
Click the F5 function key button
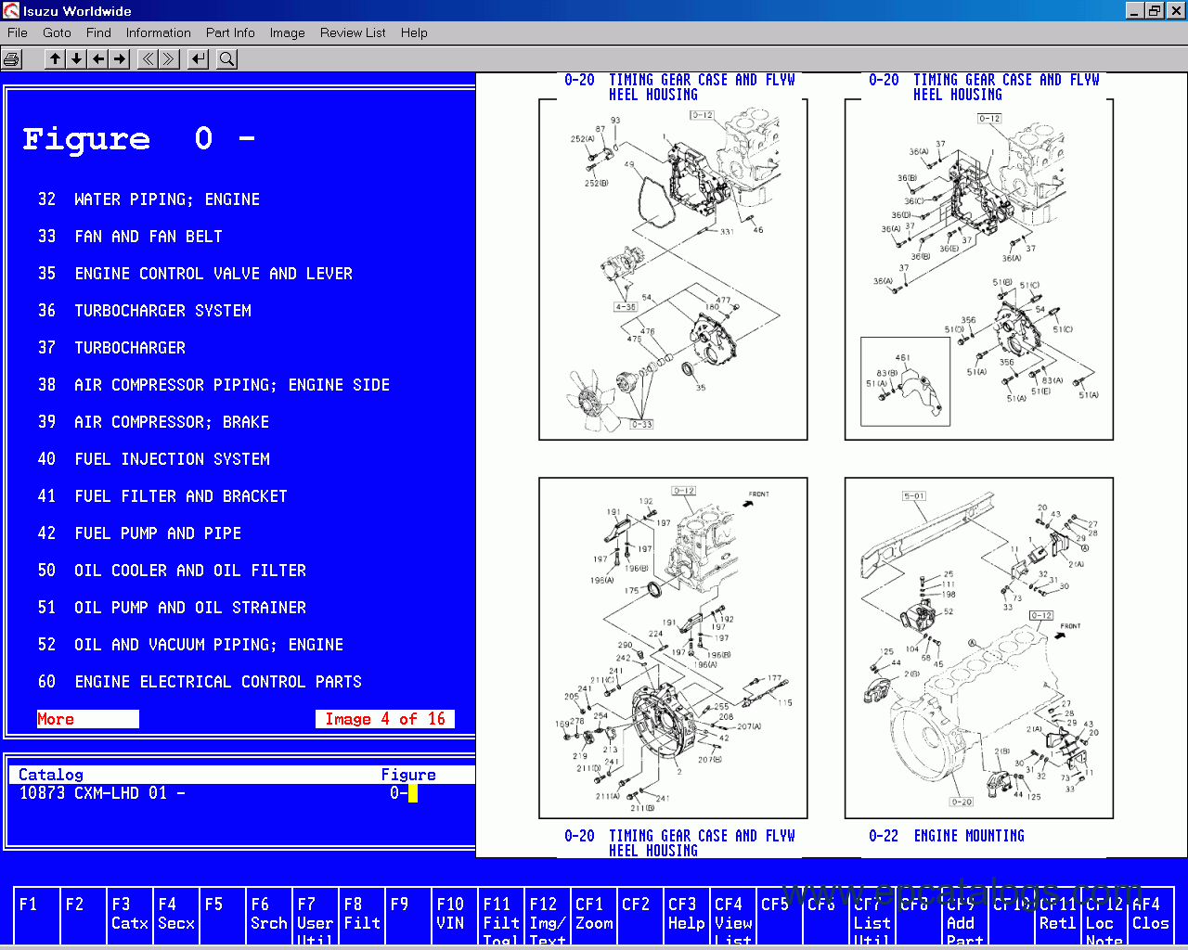click(223, 914)
